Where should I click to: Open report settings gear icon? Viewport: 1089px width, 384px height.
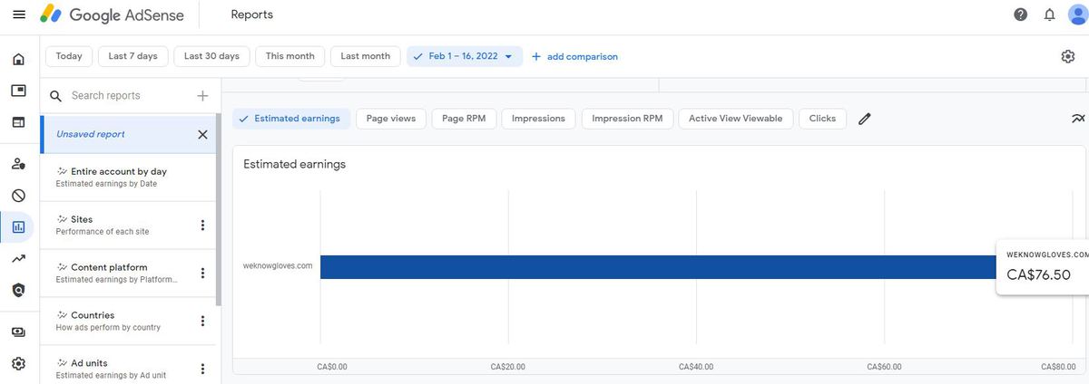coord(1068,56)
